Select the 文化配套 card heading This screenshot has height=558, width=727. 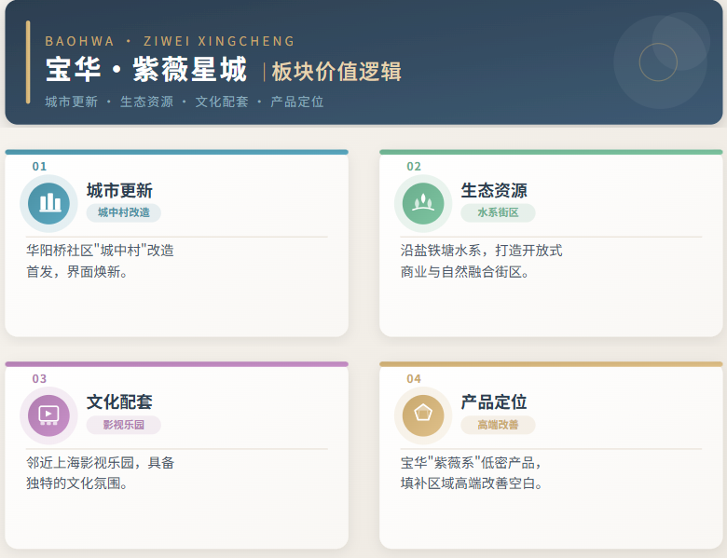(119, 401)
